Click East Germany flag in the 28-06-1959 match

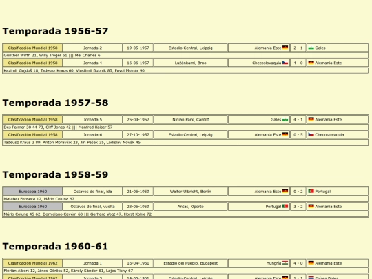[x=311, y=207]
